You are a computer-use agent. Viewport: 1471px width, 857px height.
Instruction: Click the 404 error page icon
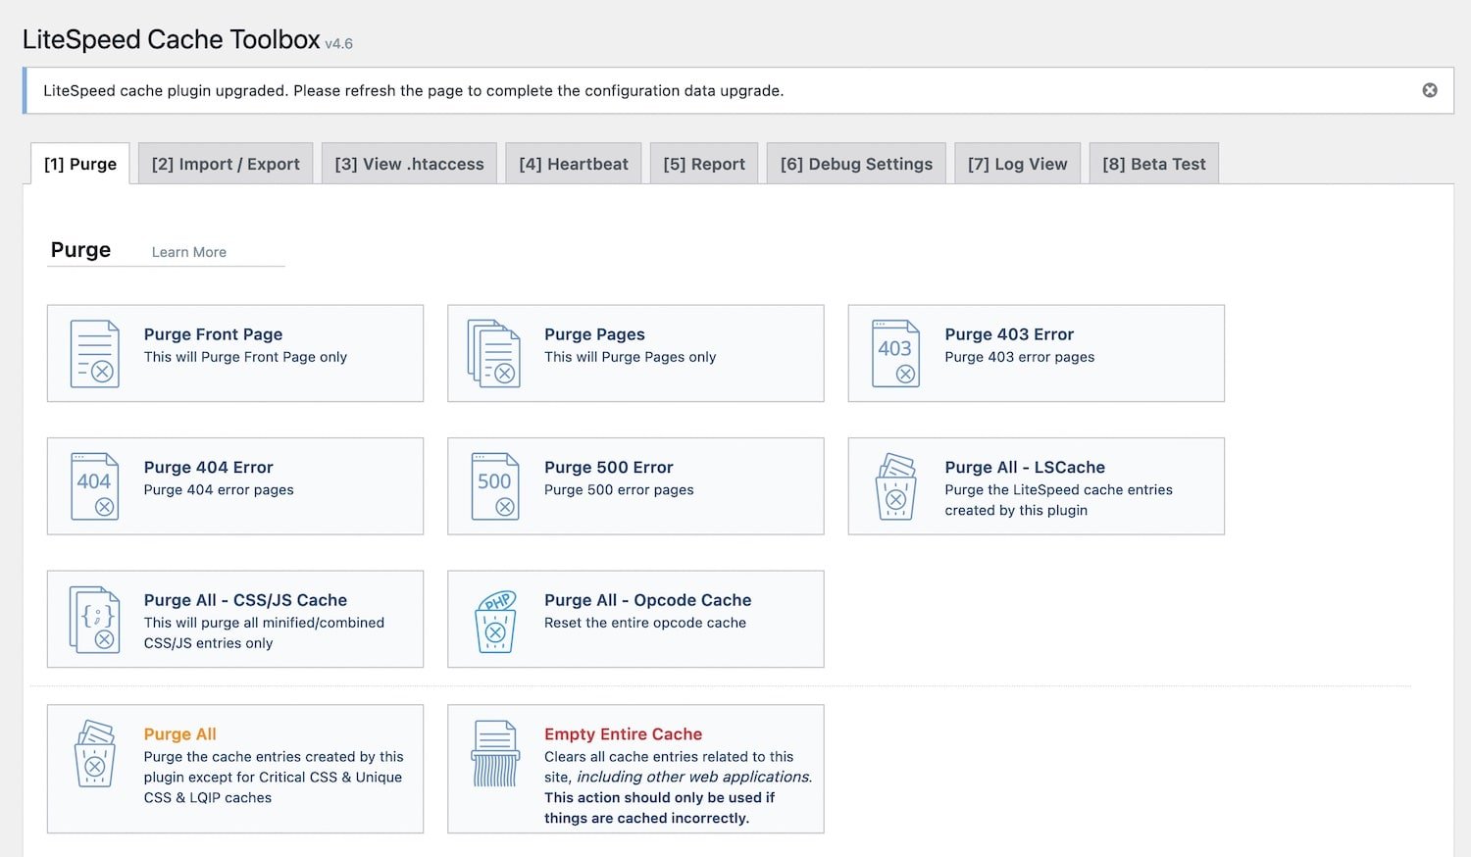point(95,486)
